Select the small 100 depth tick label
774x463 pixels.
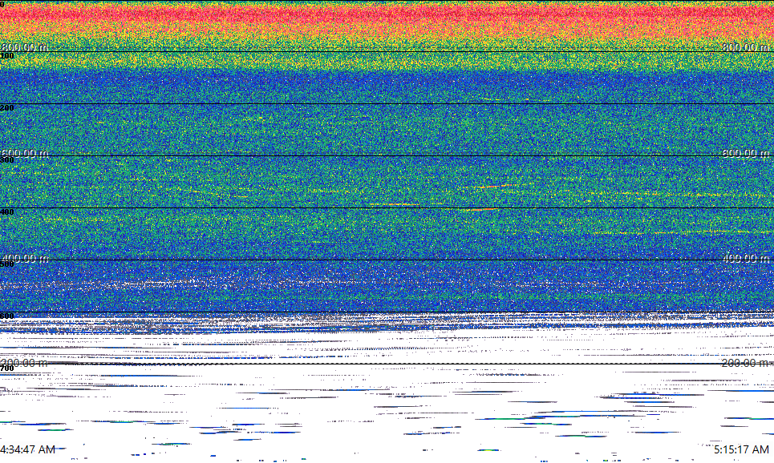[x=7, y=56]
